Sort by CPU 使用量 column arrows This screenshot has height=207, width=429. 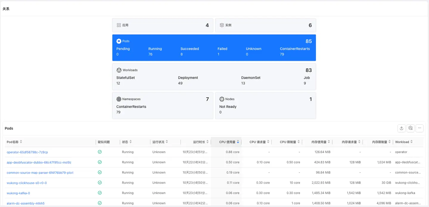[238, 142]
